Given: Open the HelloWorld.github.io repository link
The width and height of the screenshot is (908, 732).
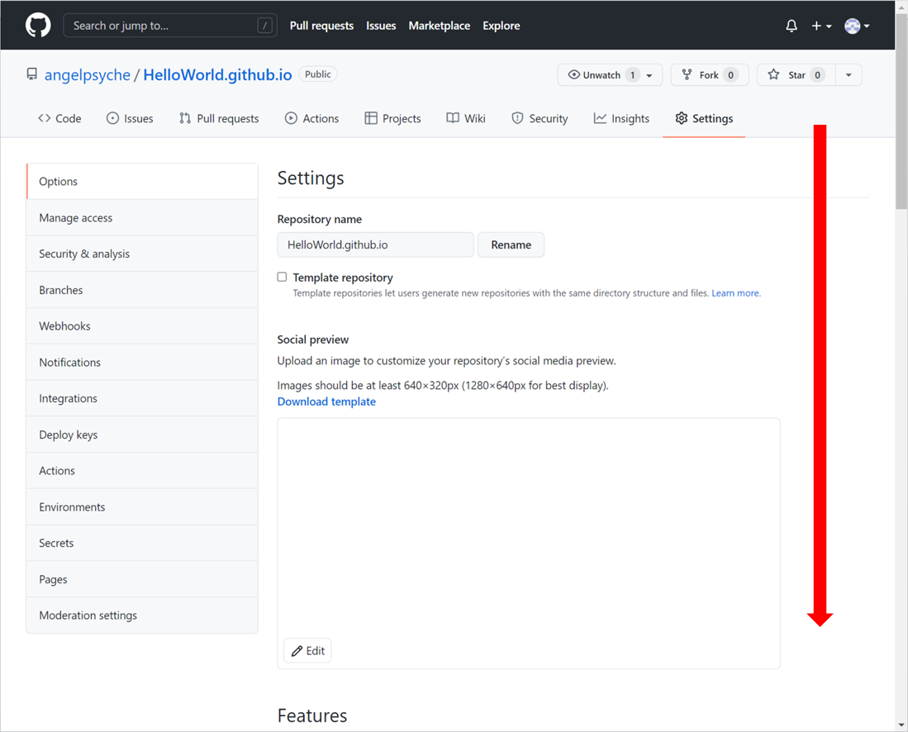Looking at the screenshot, I should coord(218,74).
